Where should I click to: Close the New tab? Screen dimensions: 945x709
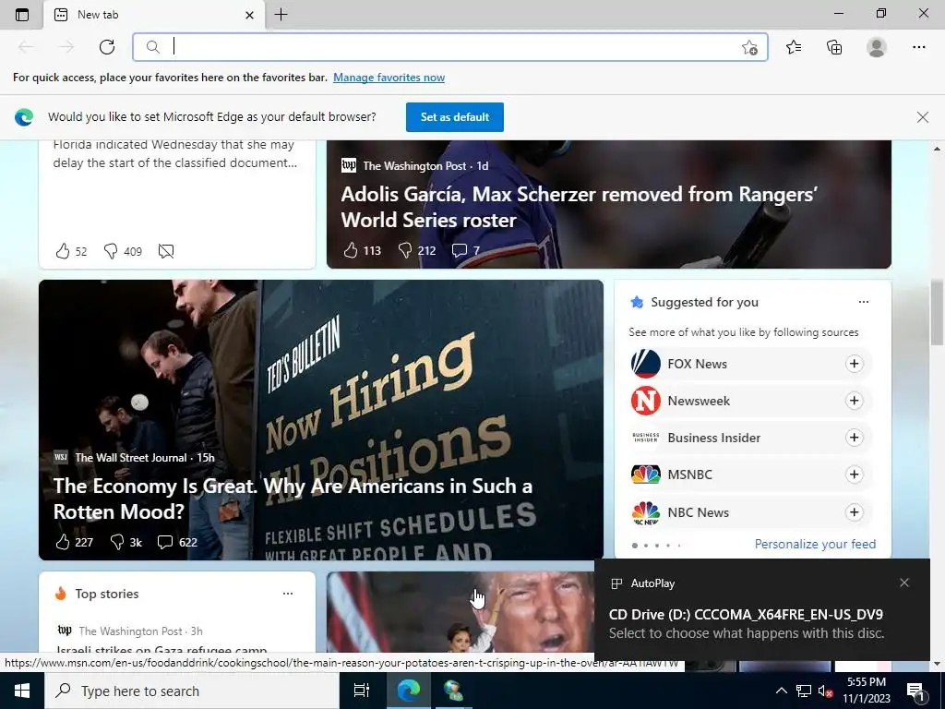pos(249,15)
